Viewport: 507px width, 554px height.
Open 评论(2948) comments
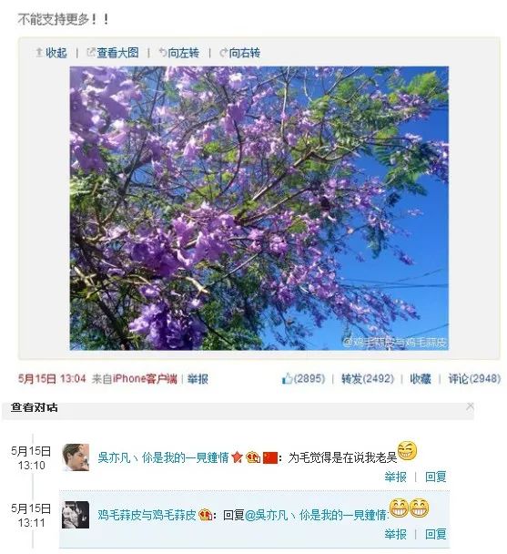[x=474, y=379]
